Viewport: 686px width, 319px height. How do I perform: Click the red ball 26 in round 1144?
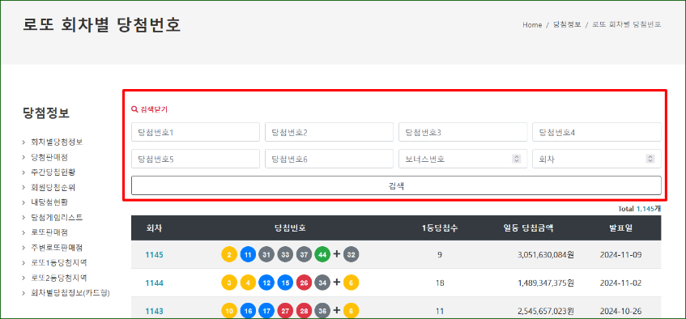[x=304, y=283]
